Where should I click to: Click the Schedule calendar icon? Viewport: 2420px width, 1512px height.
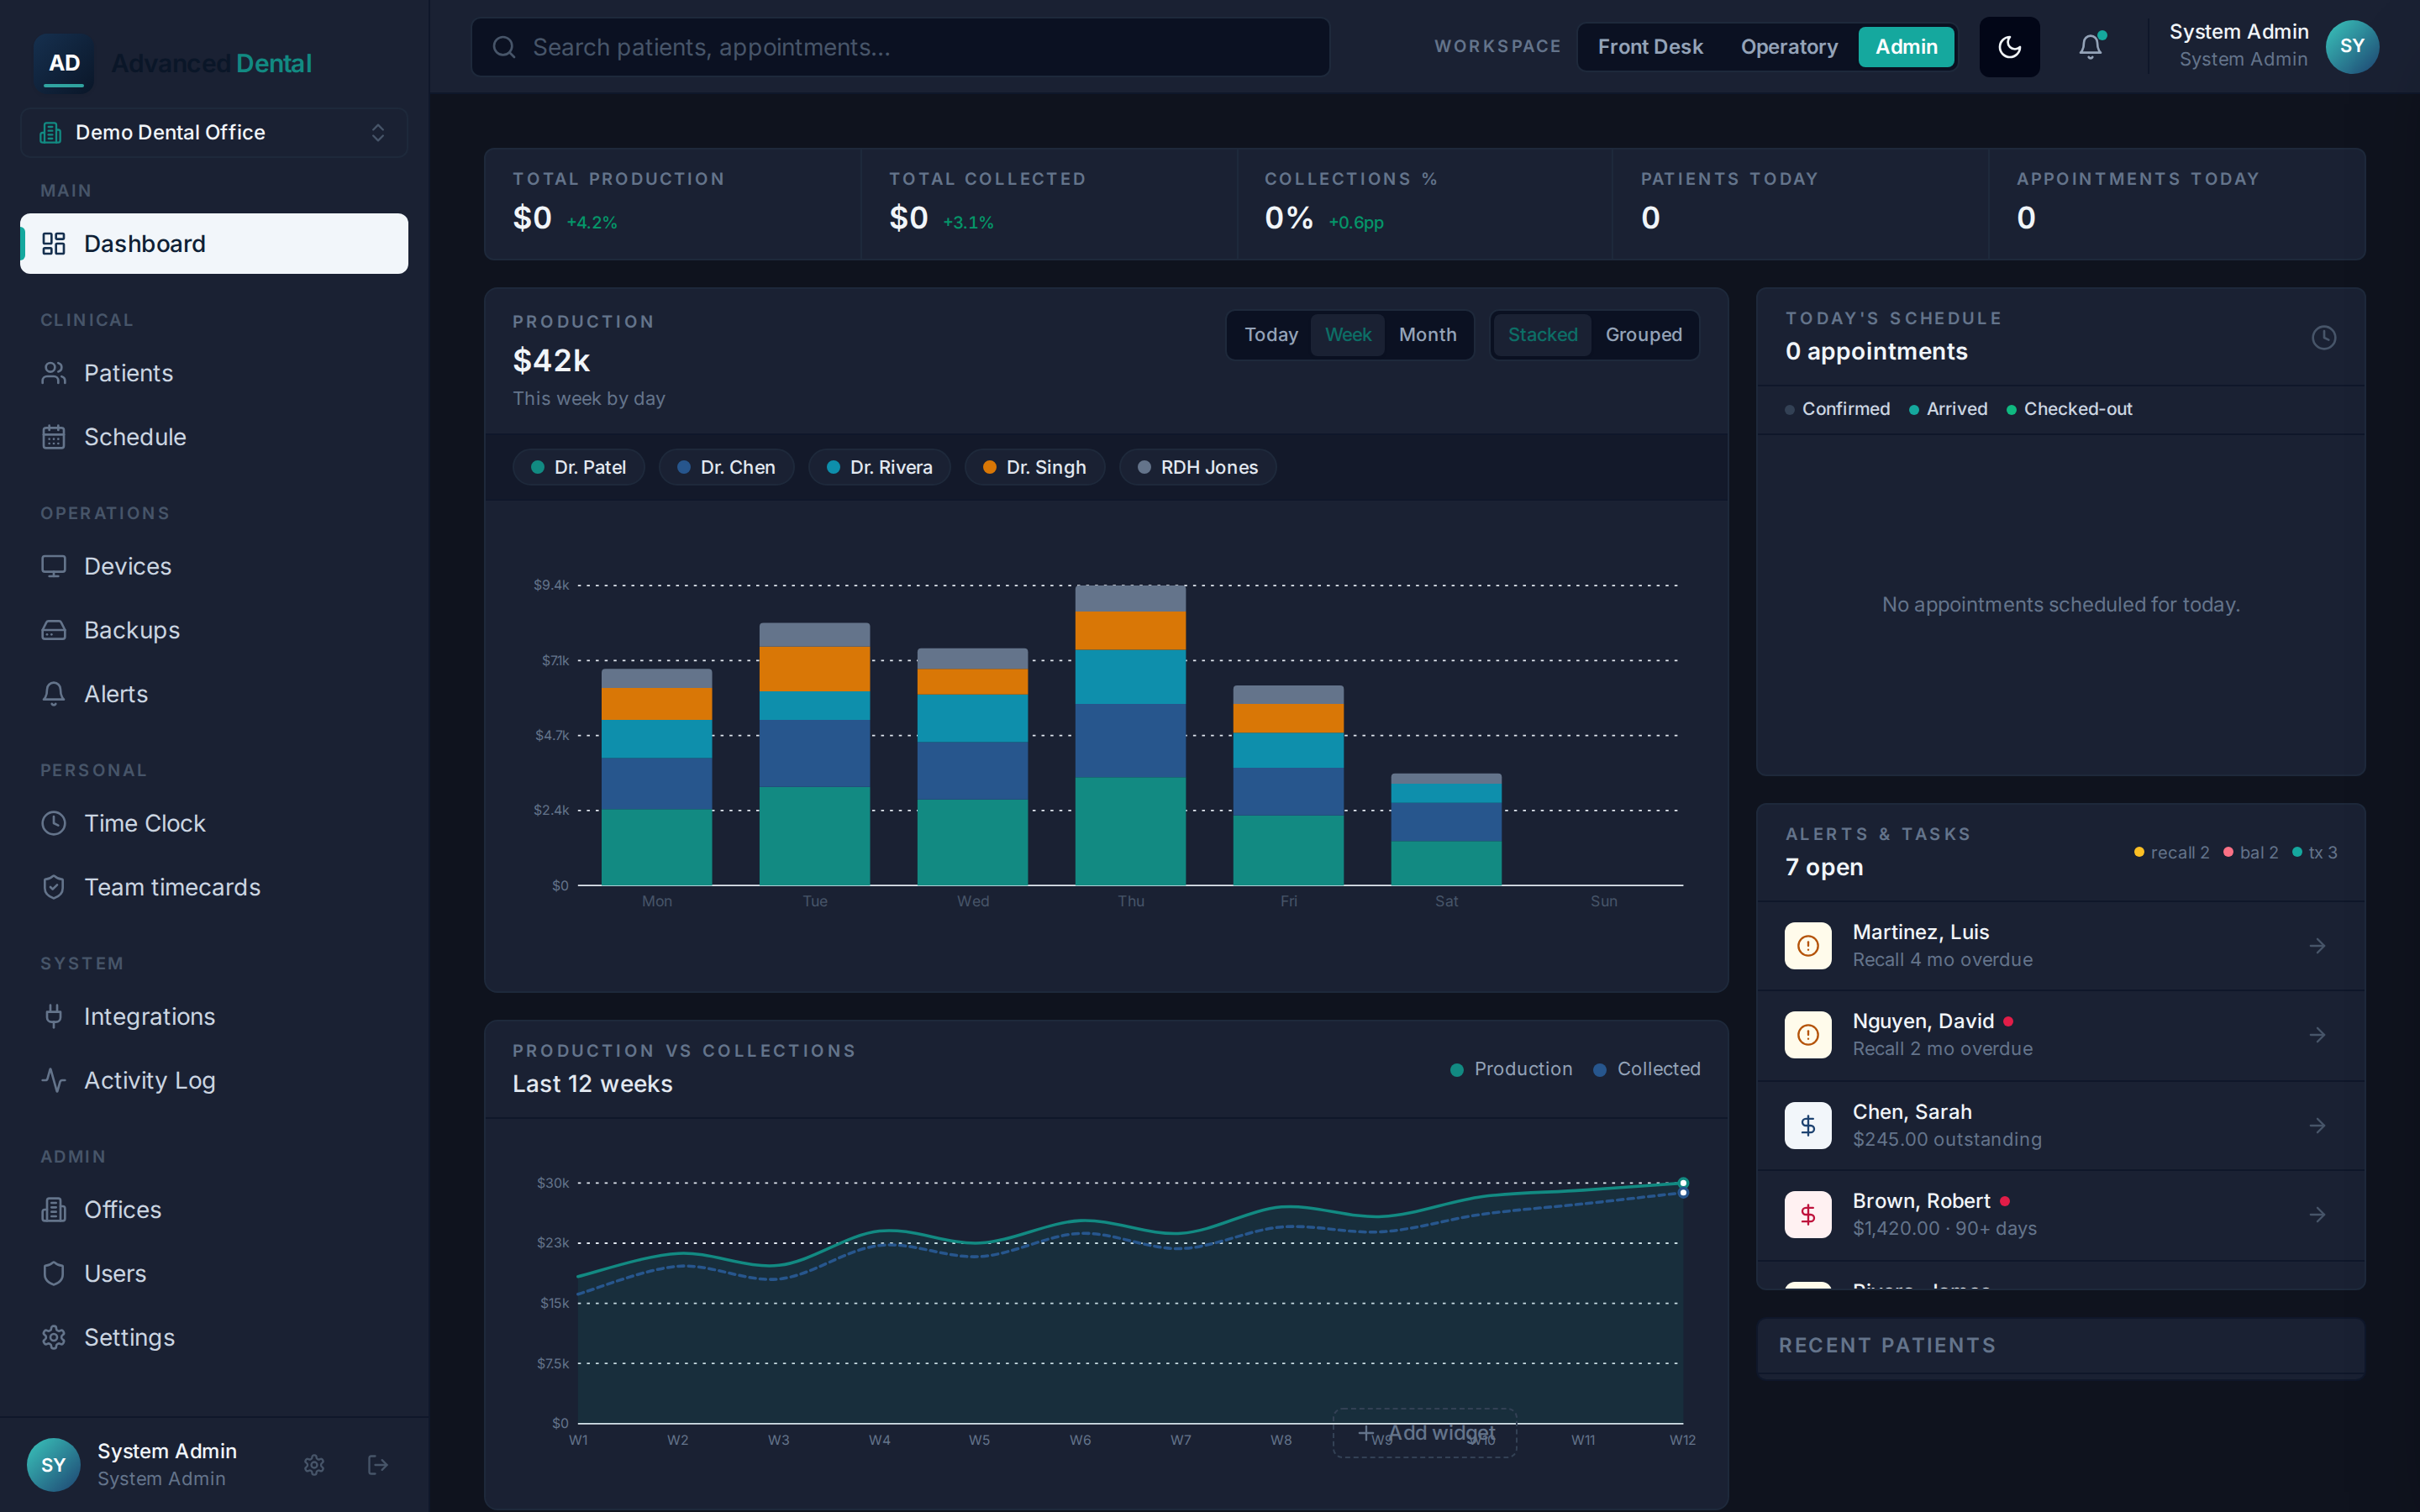pyautogui.click(x=54, y=437)
